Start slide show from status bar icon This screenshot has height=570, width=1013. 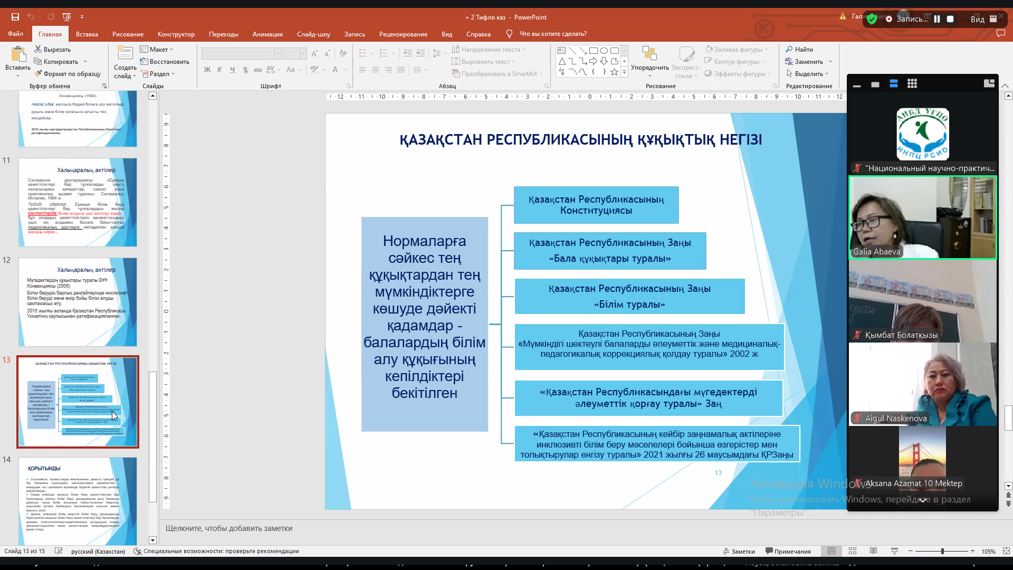[x=894, y=551]
